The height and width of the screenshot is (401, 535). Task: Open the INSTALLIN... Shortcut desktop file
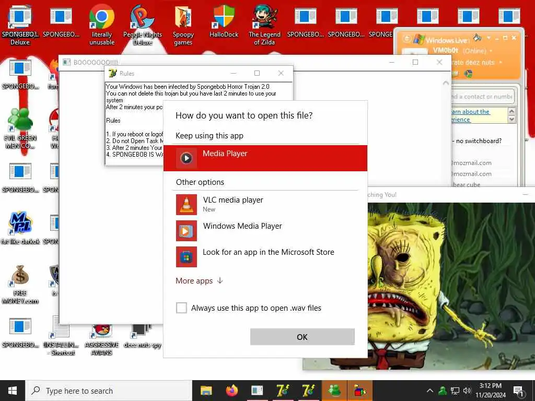tap(61, 336)
